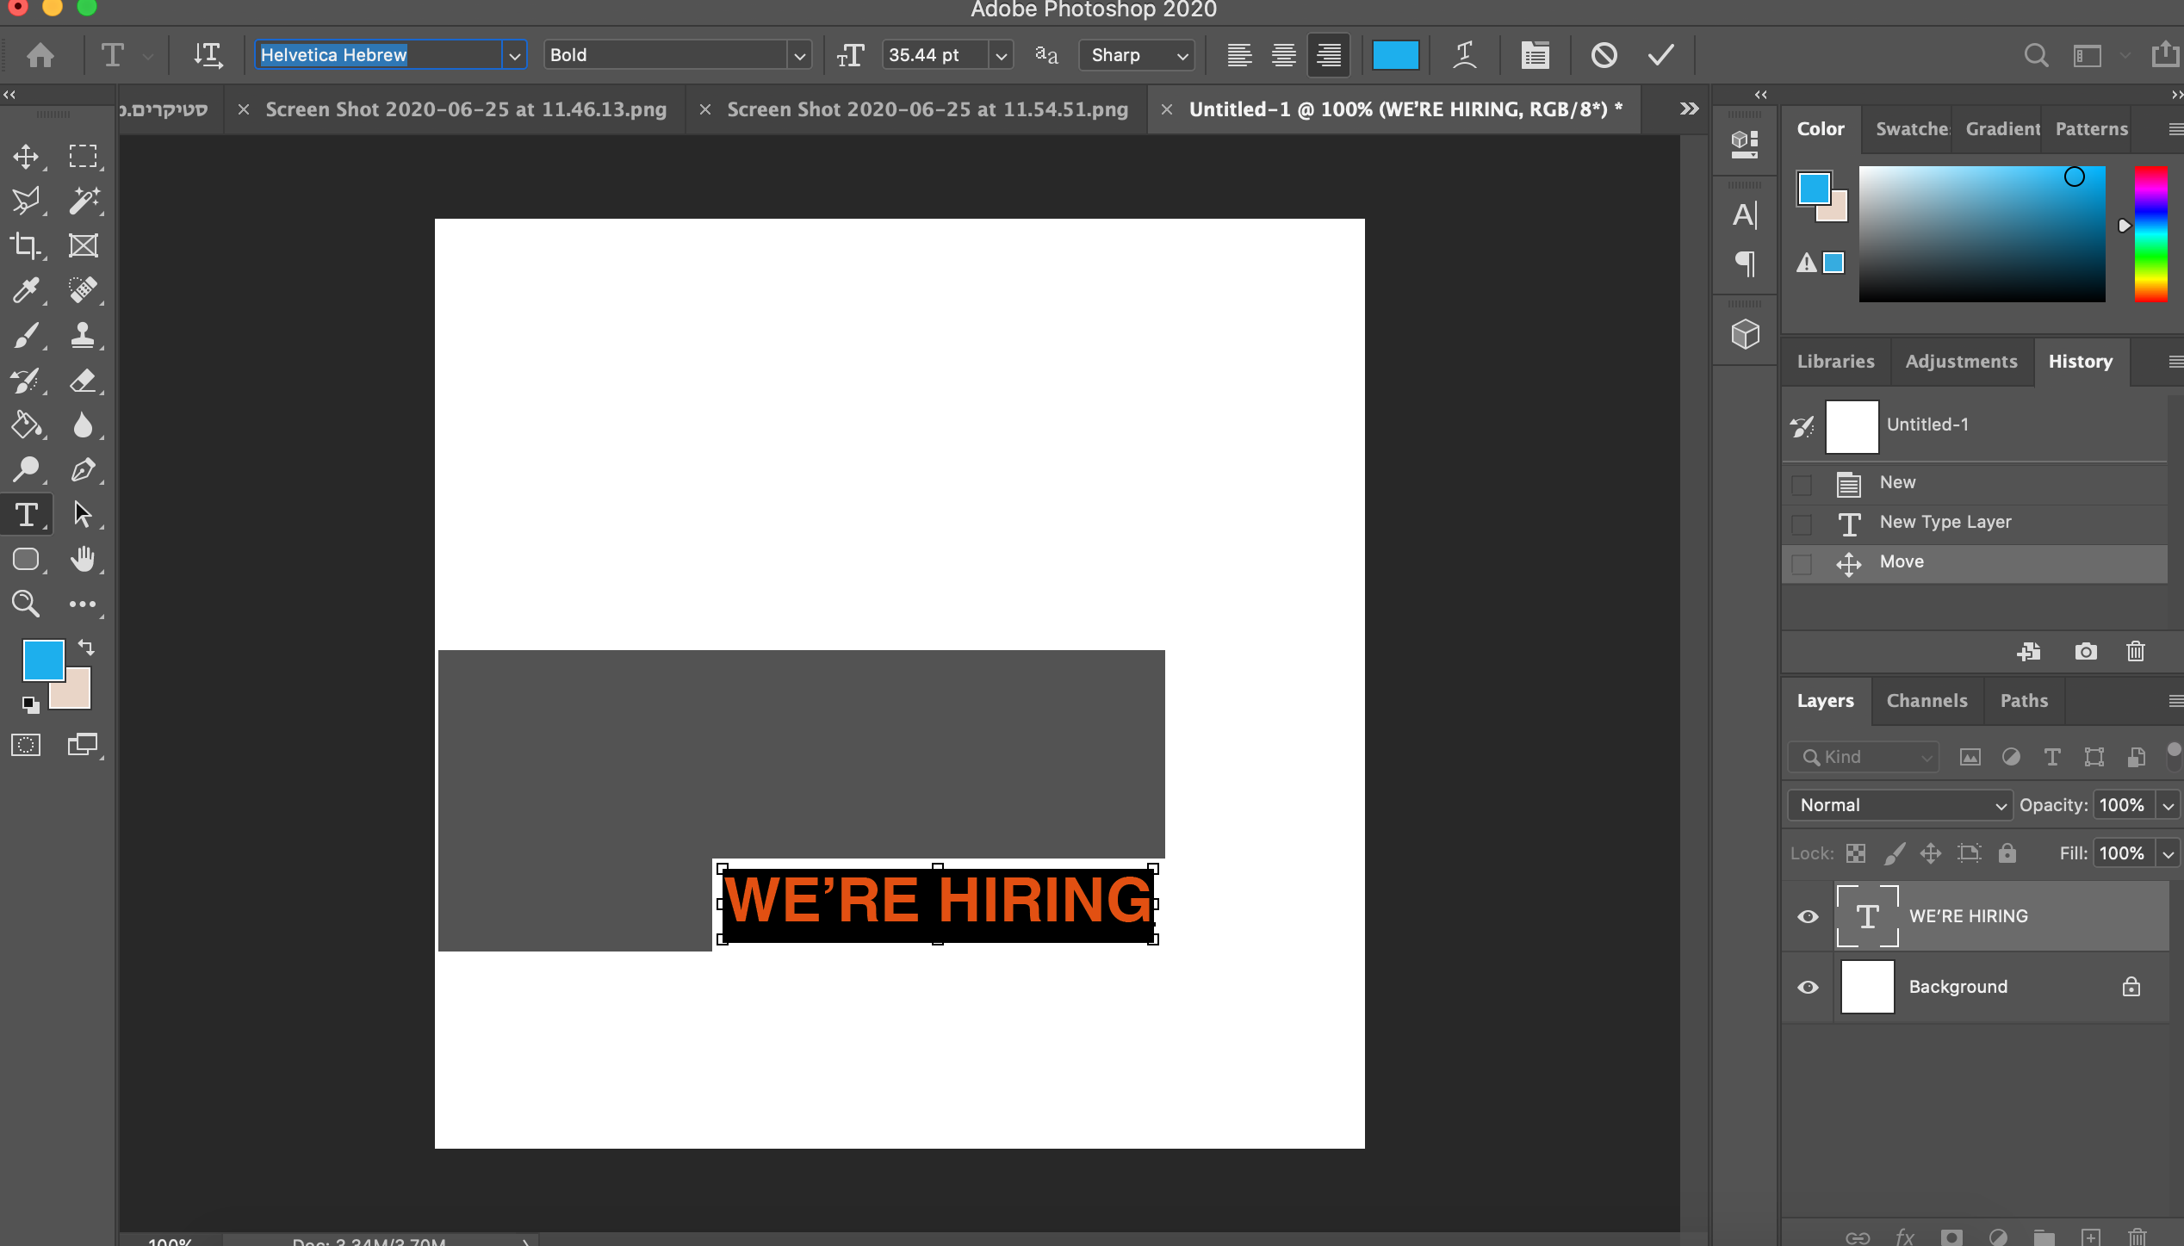The height and width of the screenshot is (1246, 2184).
Task: Open the font family dropdown
Action: [x=514, y=56]
